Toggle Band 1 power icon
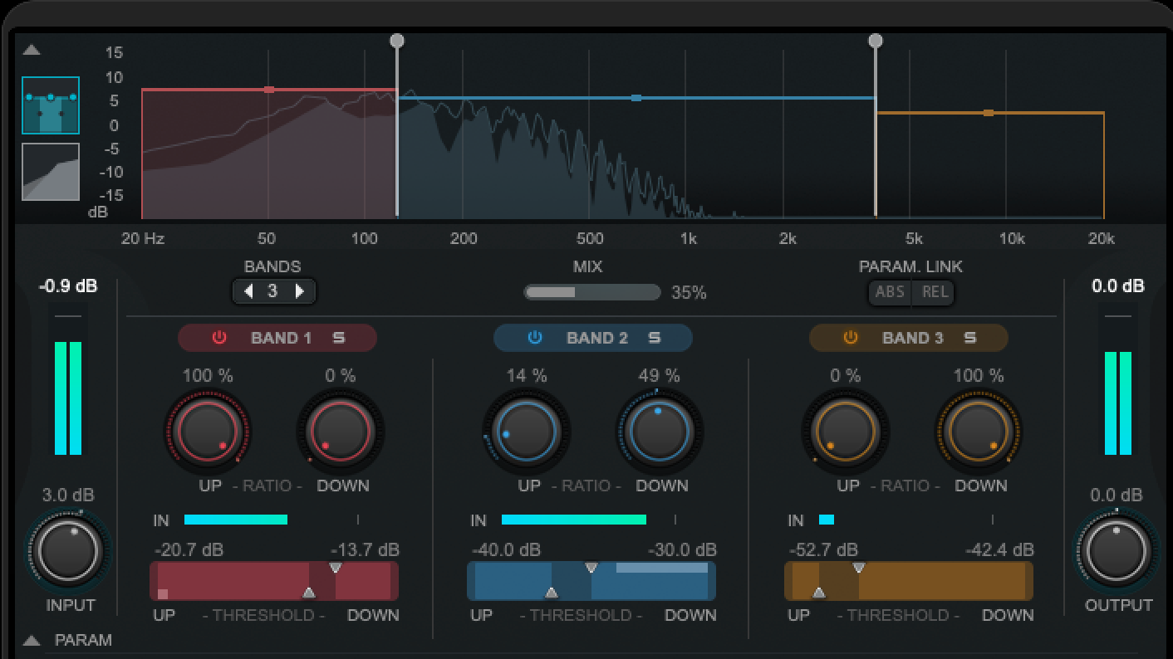1173x659 pixels. coord(219,338)
